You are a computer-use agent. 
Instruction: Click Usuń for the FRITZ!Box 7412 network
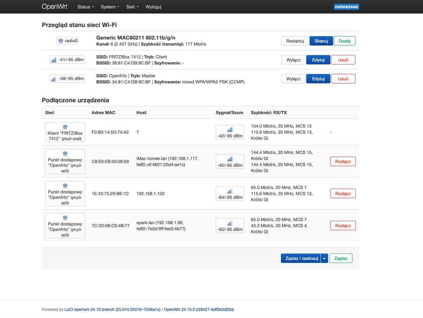coord(343,60)
